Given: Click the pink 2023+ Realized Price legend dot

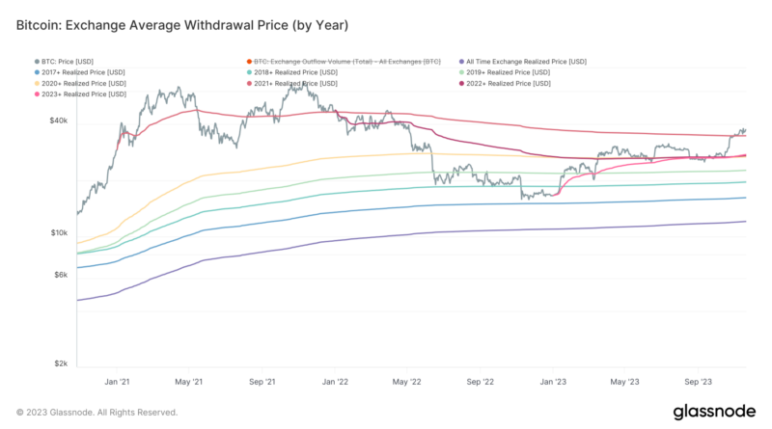Looking at the screenshot, I should pyautogui.click(x=37, y=94).
